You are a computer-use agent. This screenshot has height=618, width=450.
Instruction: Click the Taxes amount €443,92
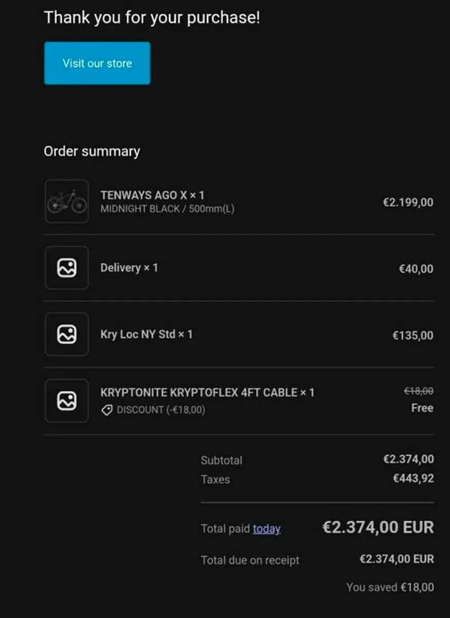tap(413, 479)
